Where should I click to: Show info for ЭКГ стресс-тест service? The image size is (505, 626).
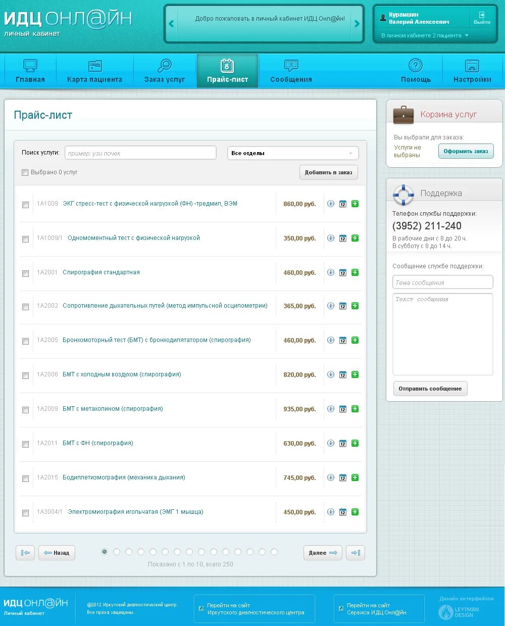pyautogui.click(x=331, y=204)
